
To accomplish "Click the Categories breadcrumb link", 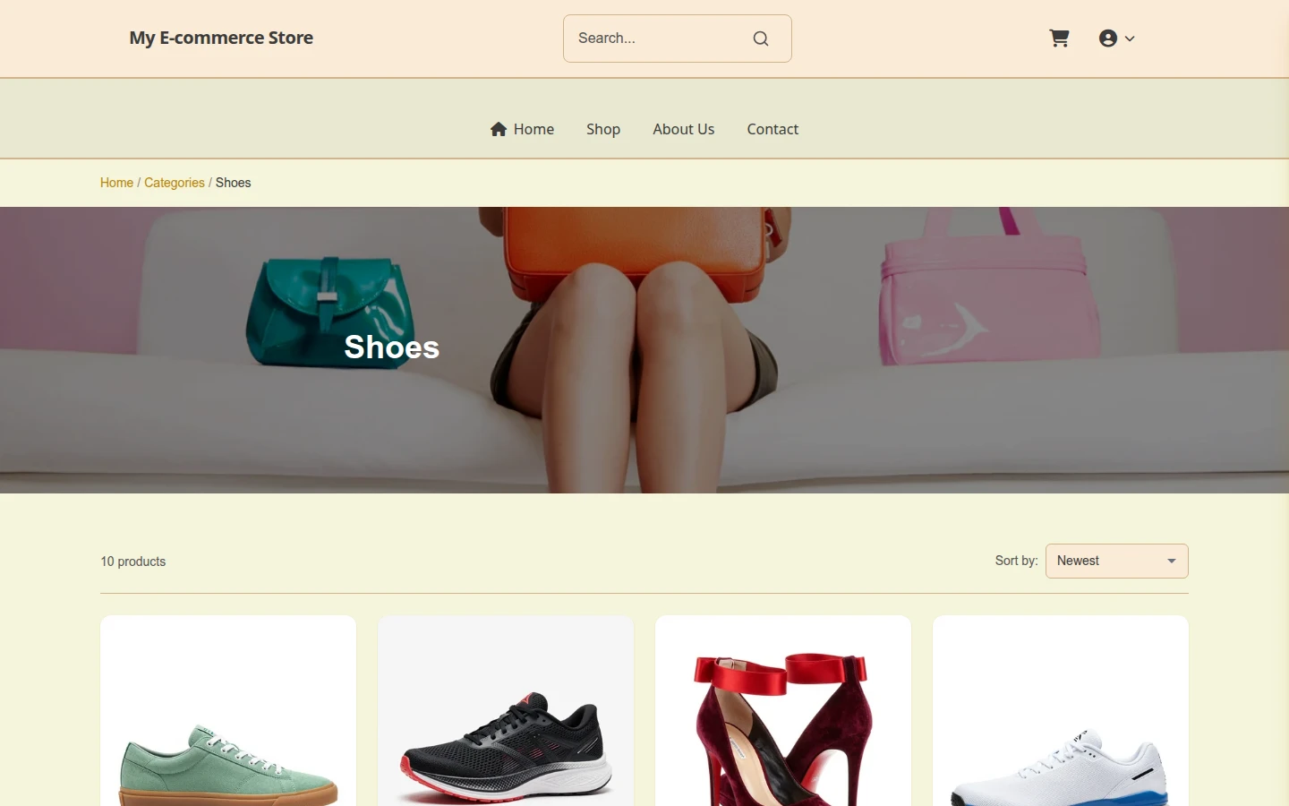I will 175,183.
